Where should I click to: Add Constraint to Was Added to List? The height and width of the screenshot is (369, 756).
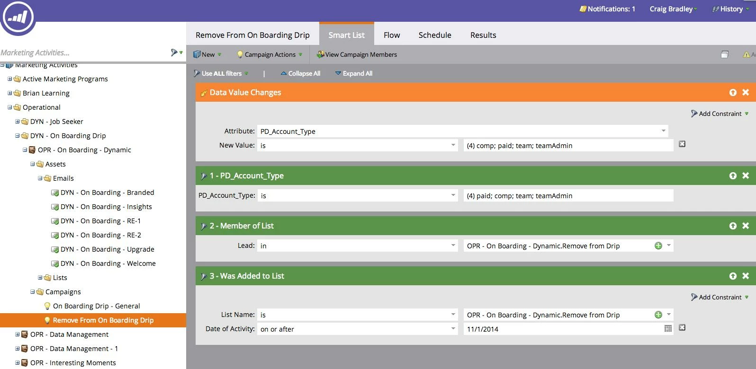click(720, 297)
